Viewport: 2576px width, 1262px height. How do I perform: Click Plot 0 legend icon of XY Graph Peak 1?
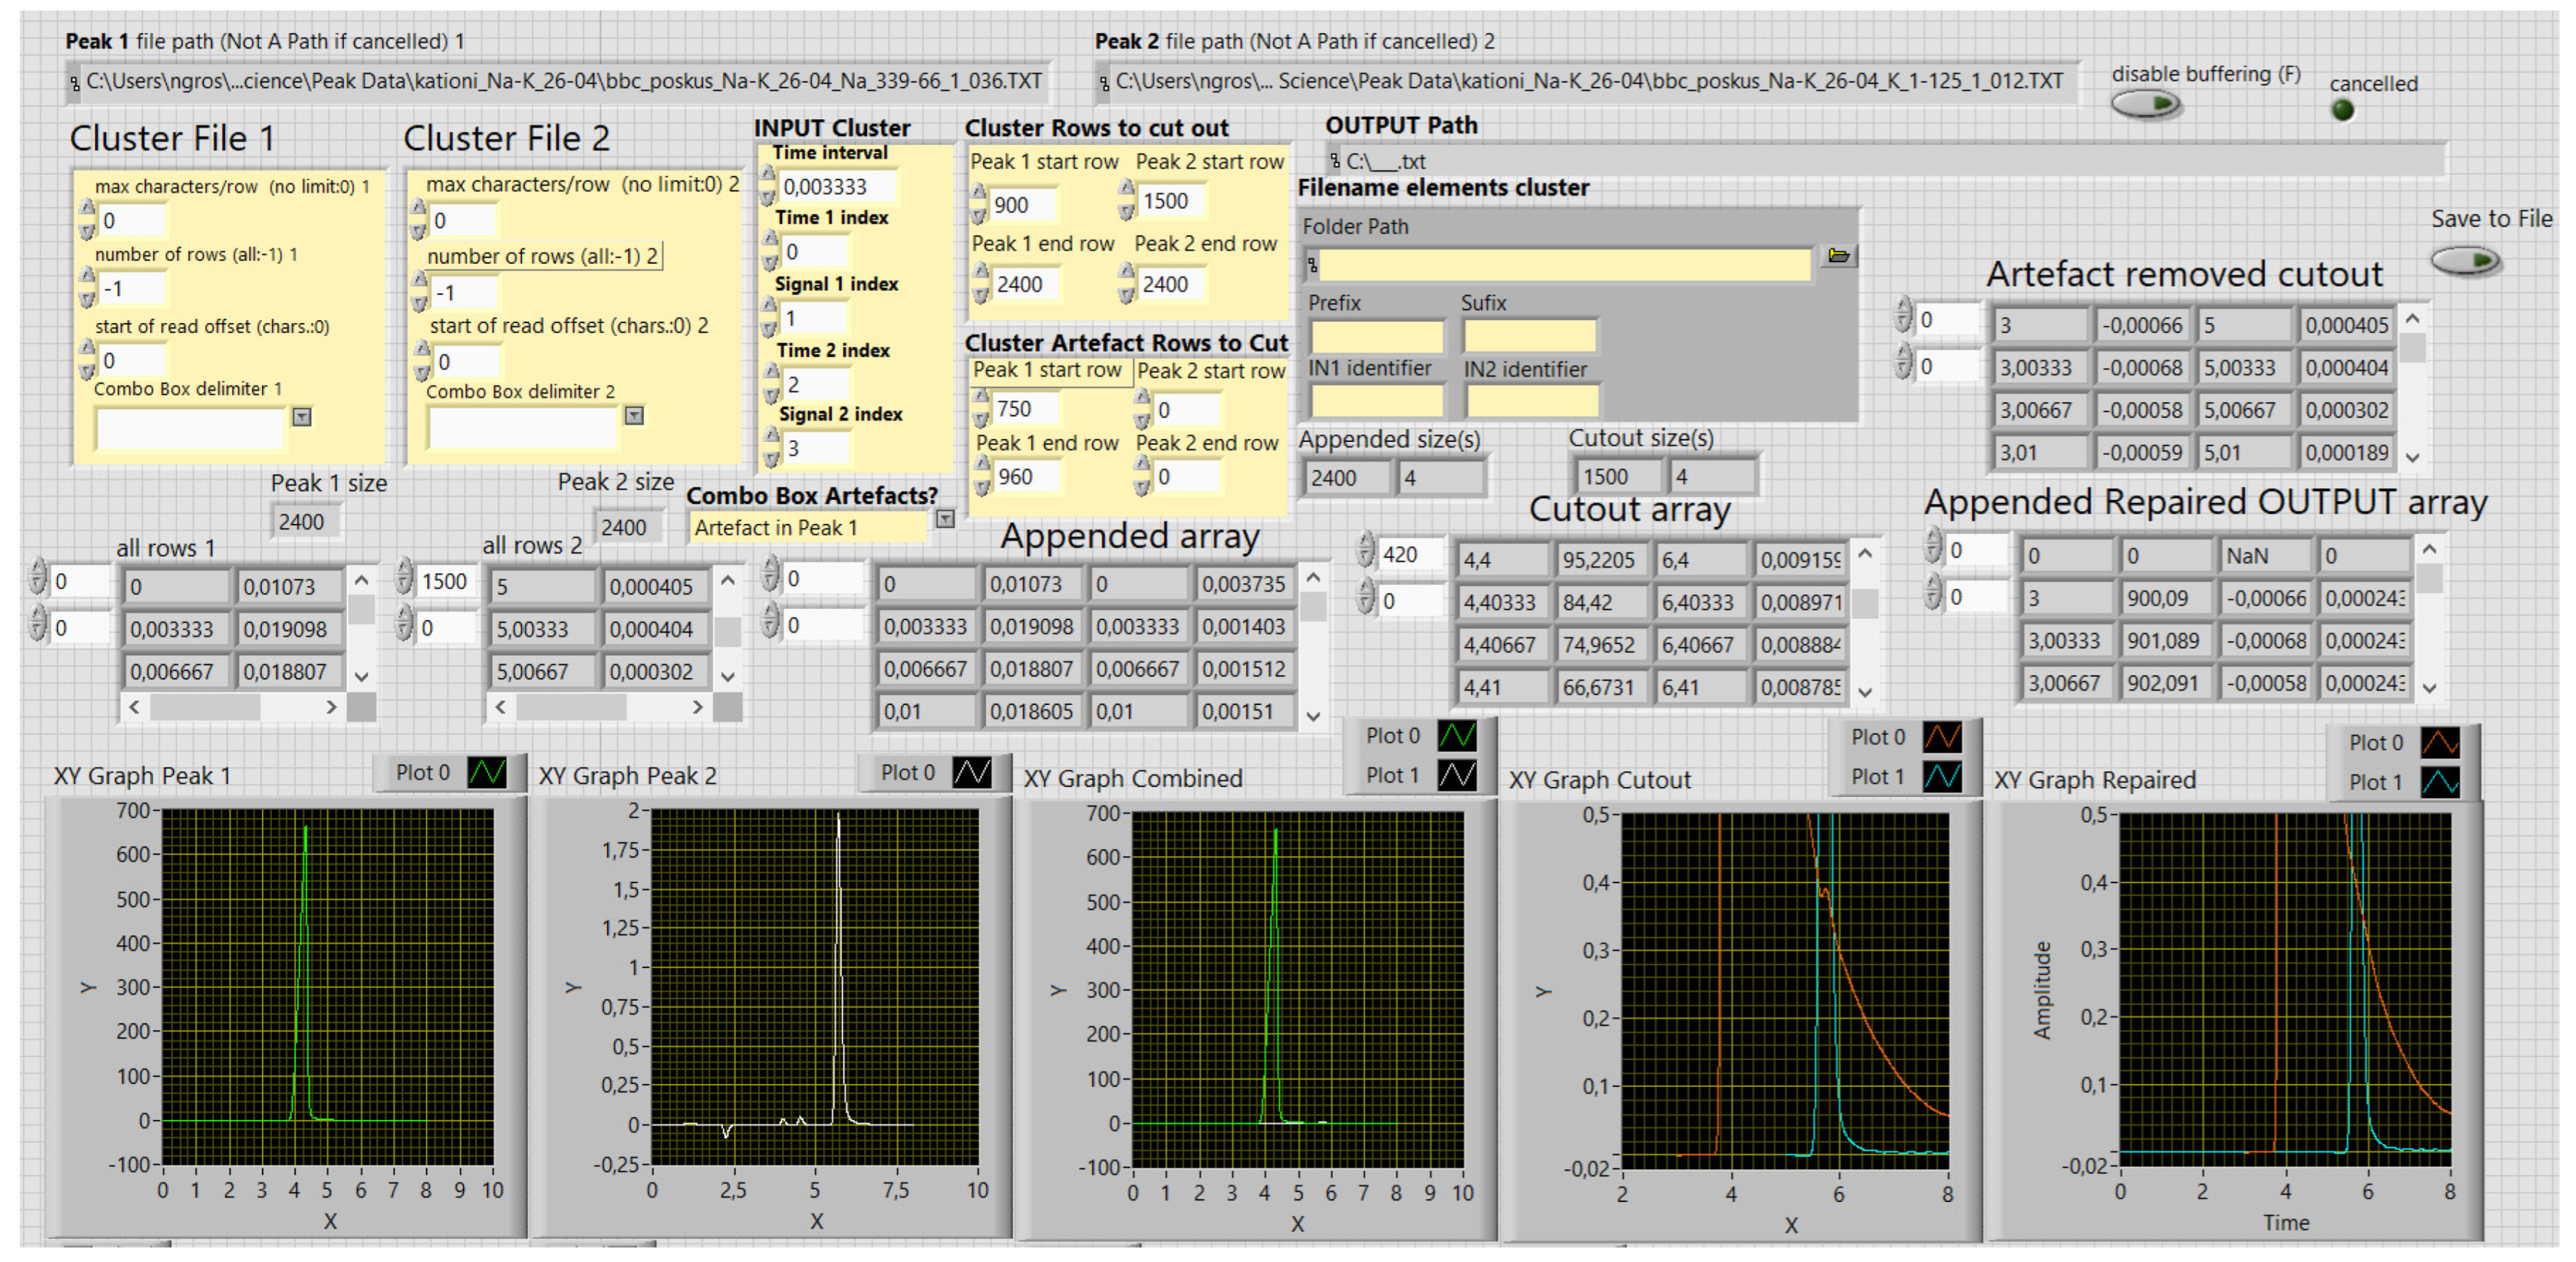(x=487, y=772)
